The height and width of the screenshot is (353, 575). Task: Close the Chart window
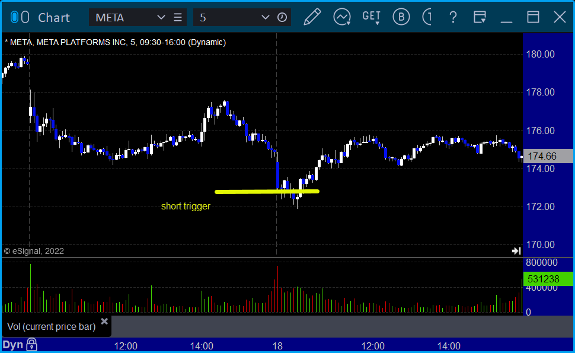[x=560, y=17]
